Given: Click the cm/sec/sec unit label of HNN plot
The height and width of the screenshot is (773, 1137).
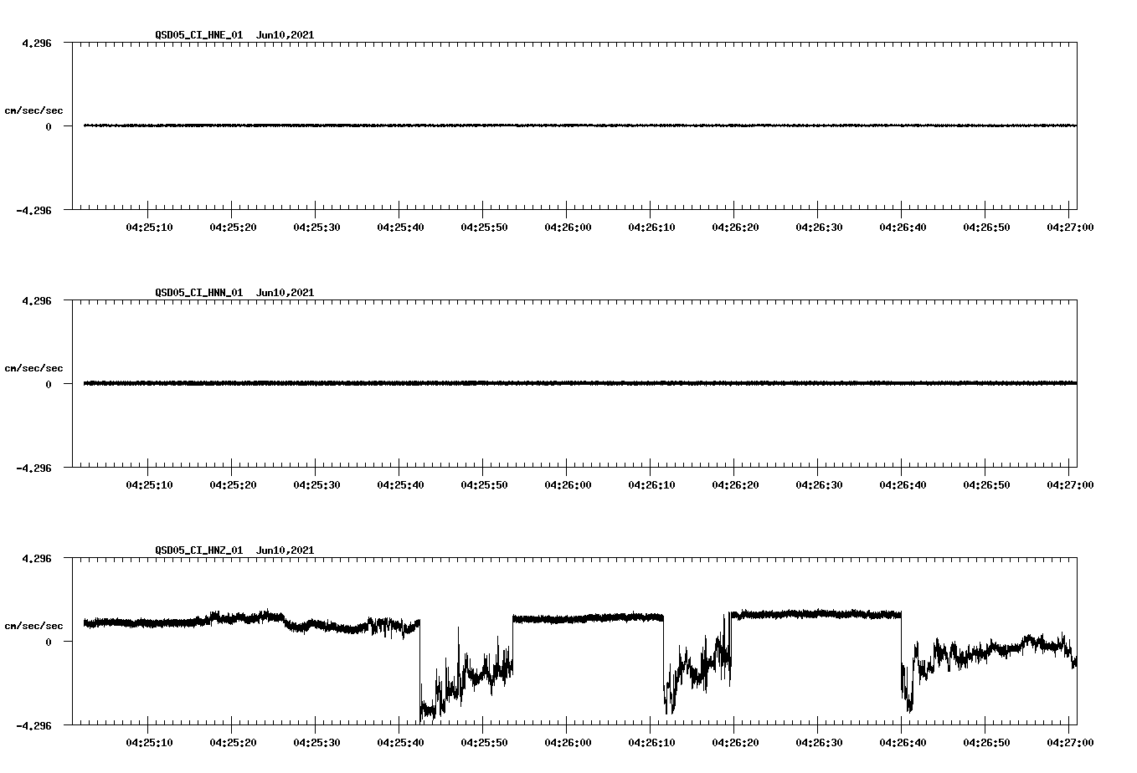Looking at the screenshot, I should pyautogui.click(x=33, y=368).
